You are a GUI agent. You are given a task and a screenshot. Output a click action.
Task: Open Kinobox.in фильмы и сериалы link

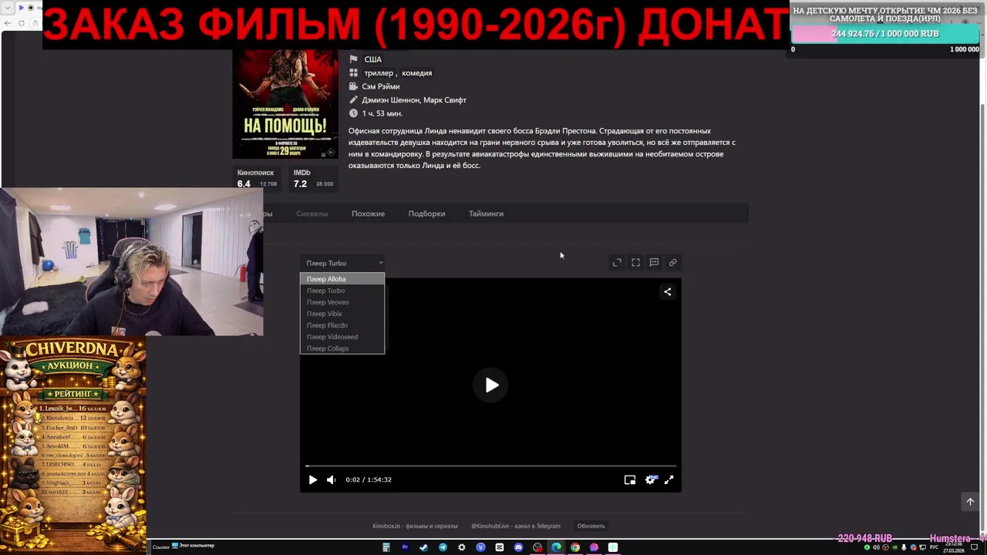(415, 526)
